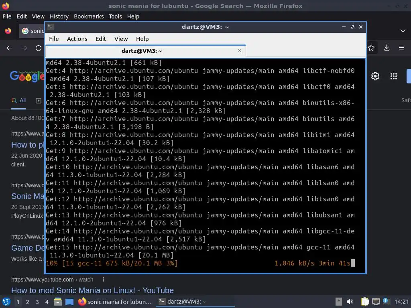Click the panel clock 14:21

(401, 302)
